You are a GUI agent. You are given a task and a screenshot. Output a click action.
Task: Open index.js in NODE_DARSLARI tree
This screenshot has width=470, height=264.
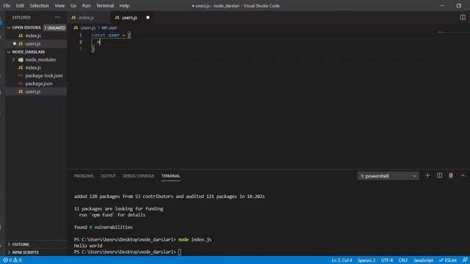pyautogui.click(x=36, y=67)
